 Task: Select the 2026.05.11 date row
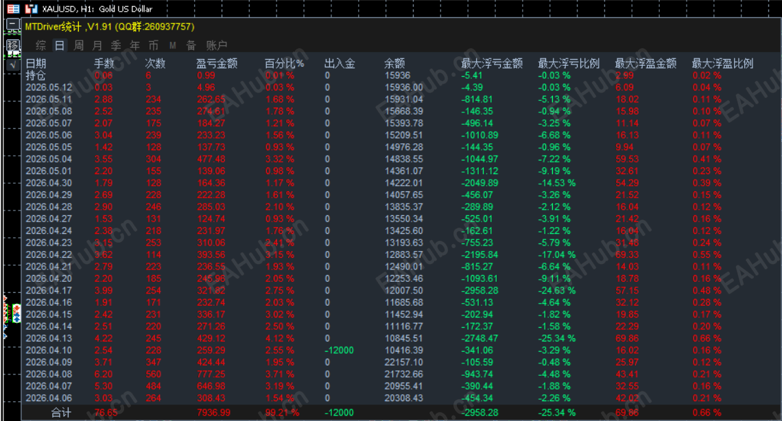[49, 99]
